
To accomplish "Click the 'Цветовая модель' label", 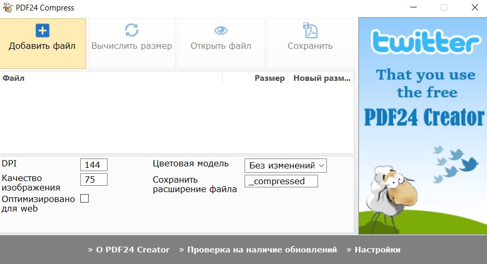I will [x=190, y=164].
